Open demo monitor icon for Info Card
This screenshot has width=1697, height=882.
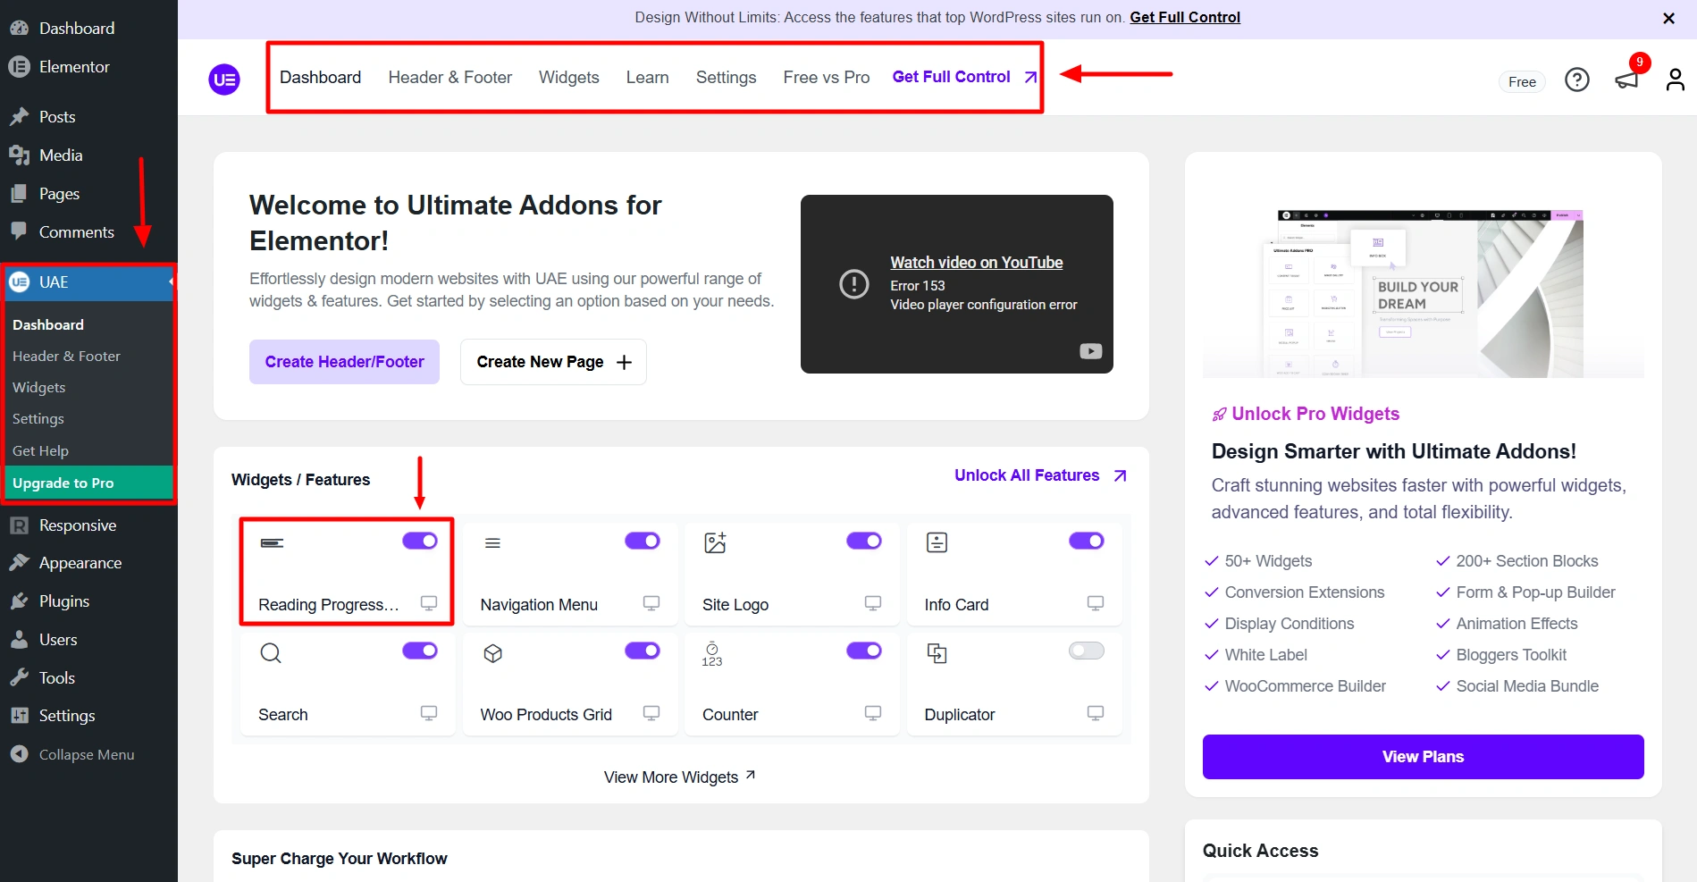click(1096, 603)
